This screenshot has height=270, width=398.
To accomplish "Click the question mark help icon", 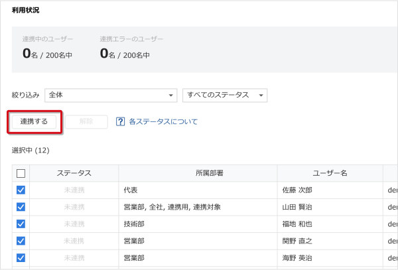I will coord(121,122).
